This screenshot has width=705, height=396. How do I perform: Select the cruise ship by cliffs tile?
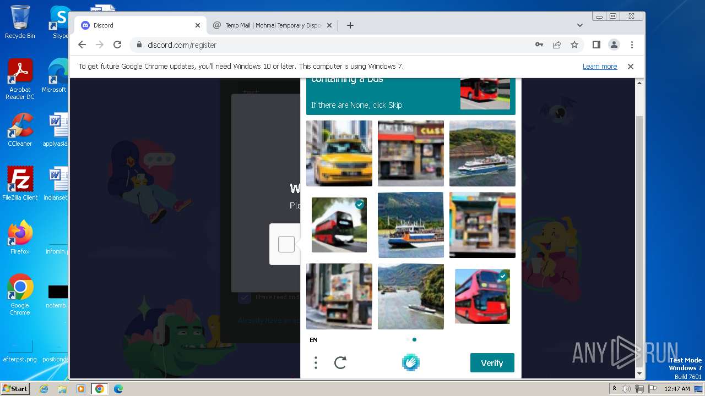point(482,153)
